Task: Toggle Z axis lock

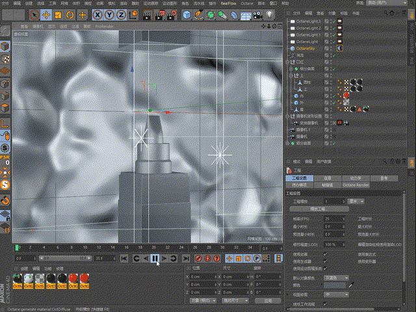Action: (122, 15)
